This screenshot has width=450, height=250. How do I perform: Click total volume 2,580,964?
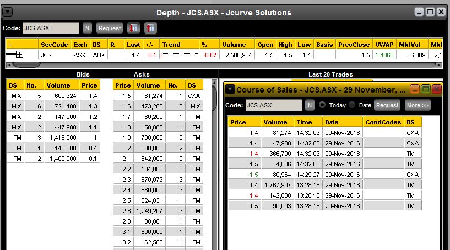tap(238, 55)
